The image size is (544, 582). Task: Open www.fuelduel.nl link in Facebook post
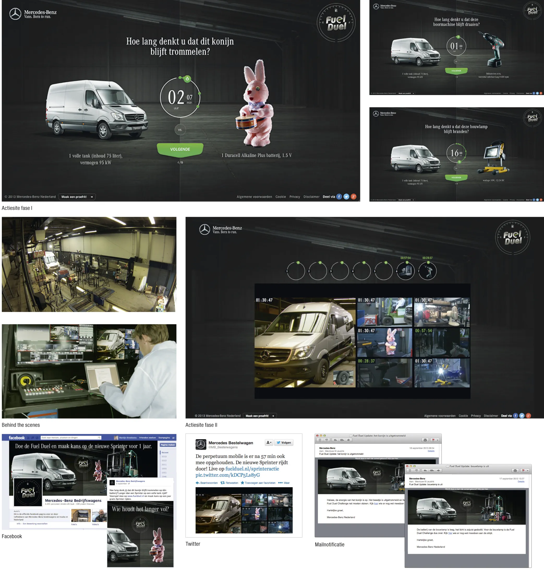pyautogui.click(x=136, y=496)
